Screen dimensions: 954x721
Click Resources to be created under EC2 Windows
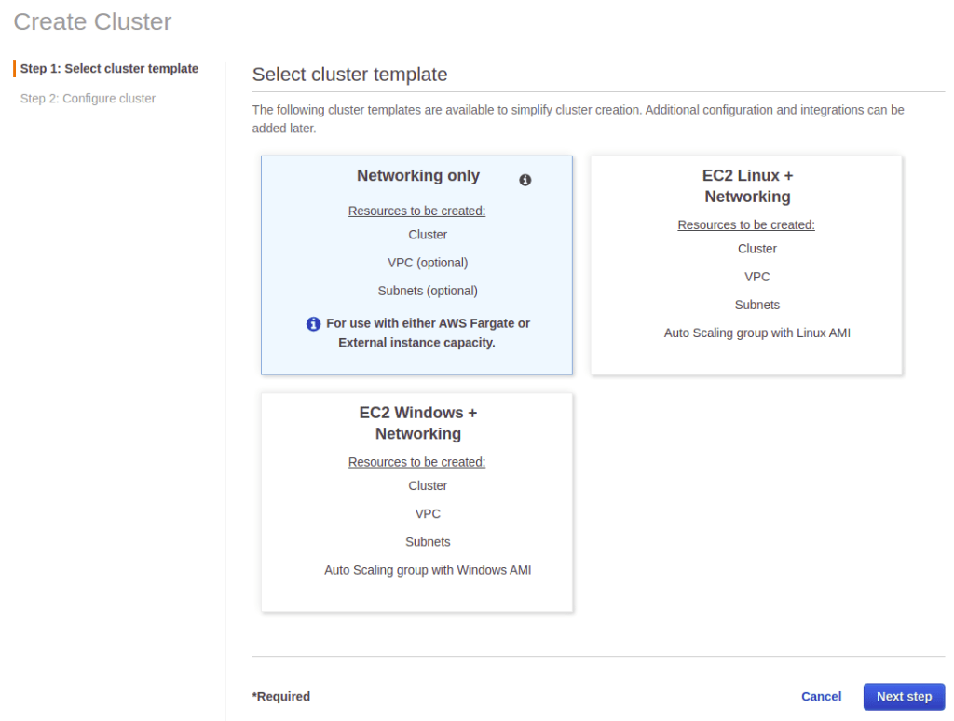(x=416, y=463)
